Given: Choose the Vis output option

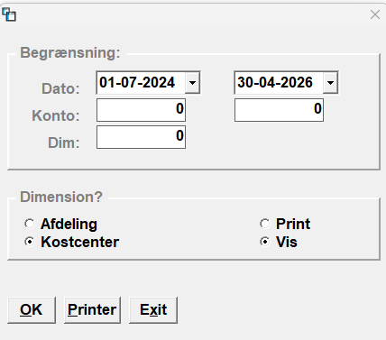Looking at the screenshot, I should point(265,242).
